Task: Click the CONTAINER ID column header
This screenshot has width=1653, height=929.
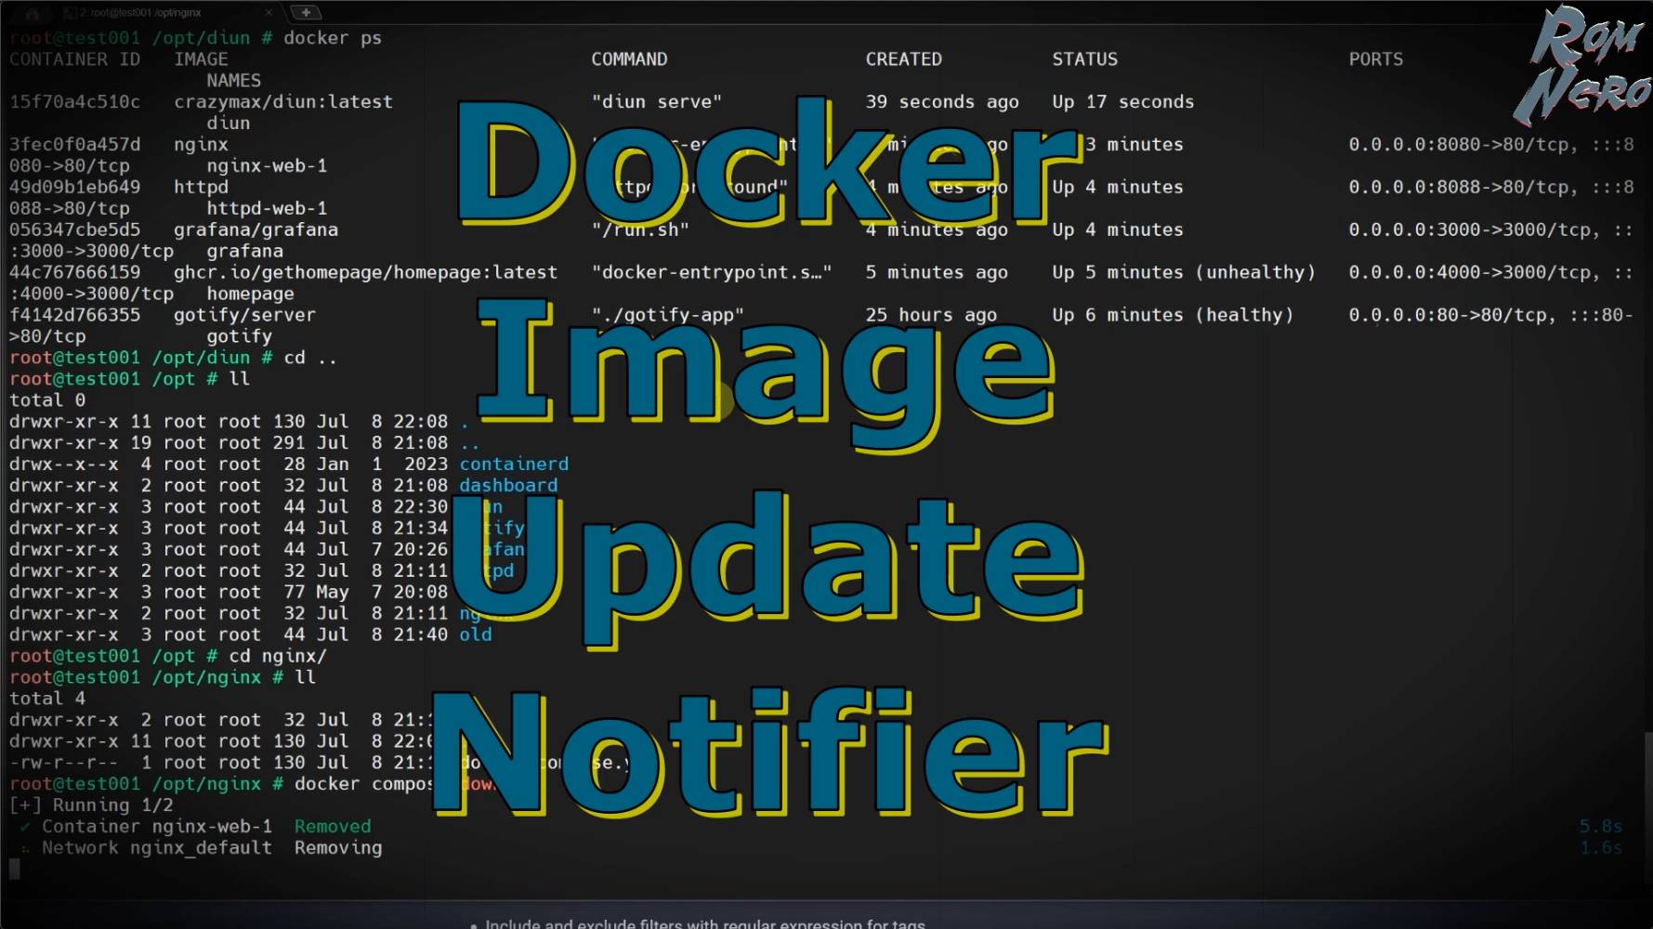Action: tap(74, 59)
